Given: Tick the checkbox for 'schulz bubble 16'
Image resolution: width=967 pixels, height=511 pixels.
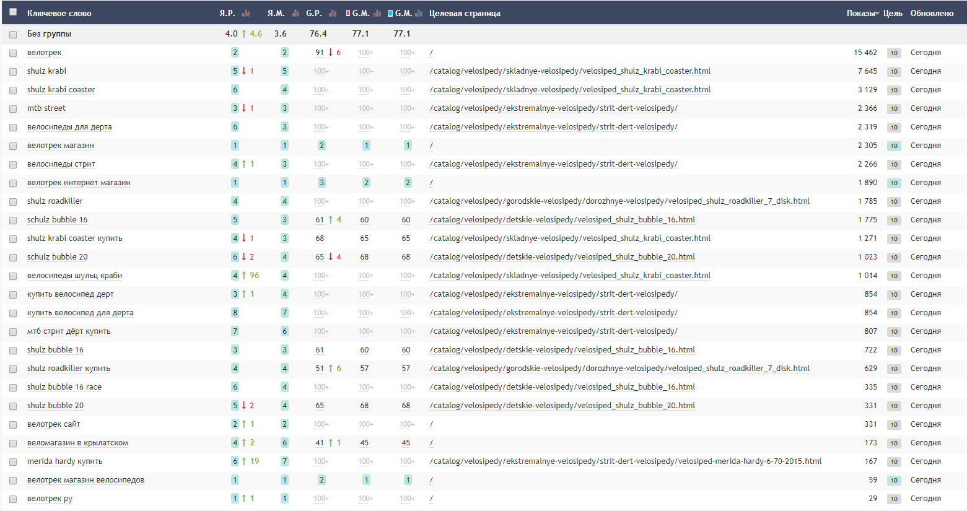Looking at the screenshot, I should pyautogui.click(x=13, y=220).
